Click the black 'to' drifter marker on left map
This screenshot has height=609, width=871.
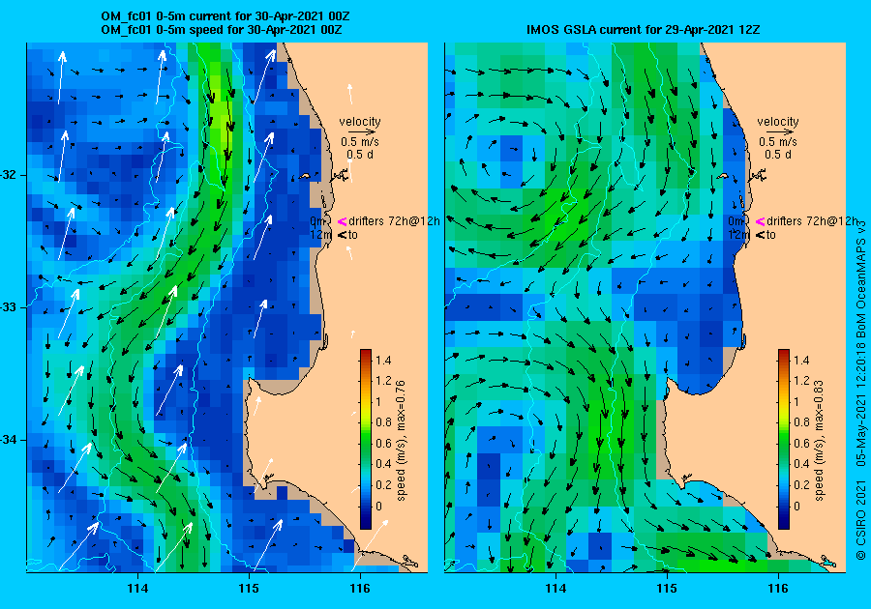point(343,235)
